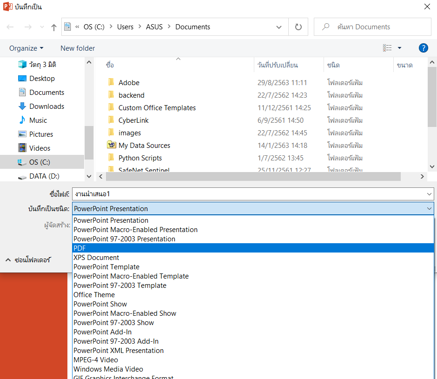Choose Windows Media Video file type
This screenshot has width=437, height=379.
pyautogui.click(x=253, y=369)
